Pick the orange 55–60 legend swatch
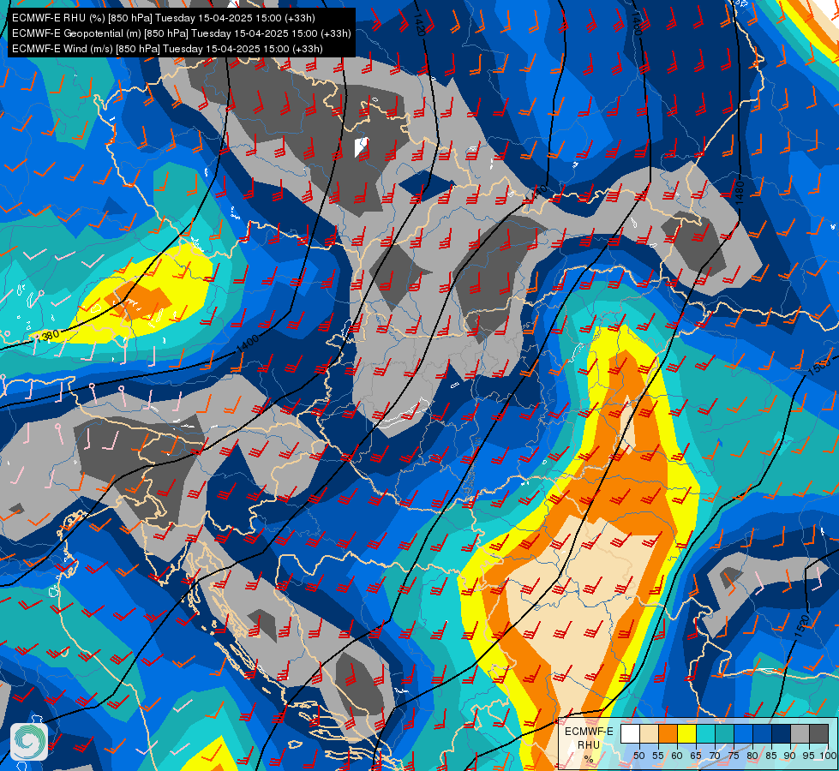This screenshot has width=839, height=771. pos(668,733)
